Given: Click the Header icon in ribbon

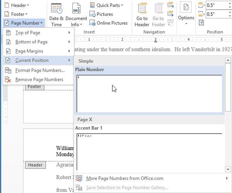Looking at the screenshot, I should (7, 5).
